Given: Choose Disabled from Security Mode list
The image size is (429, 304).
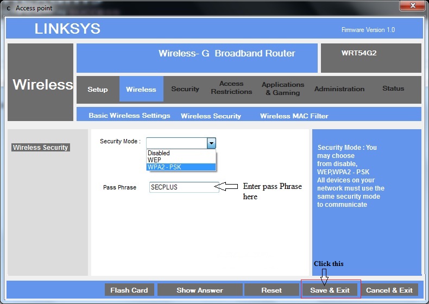Looking at the screenshot, I should coord(181,153).
